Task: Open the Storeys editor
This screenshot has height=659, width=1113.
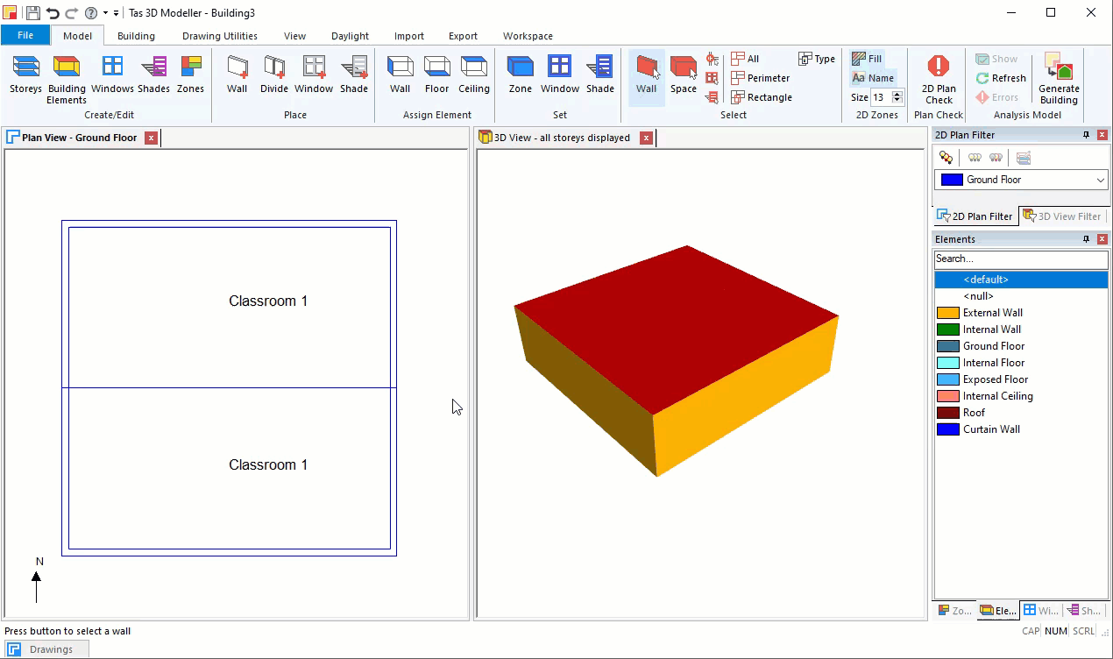Action: pyautogui.click(x=25, y=74)
